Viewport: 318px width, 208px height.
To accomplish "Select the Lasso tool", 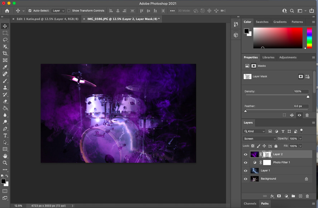I will [x=5, y=40].
